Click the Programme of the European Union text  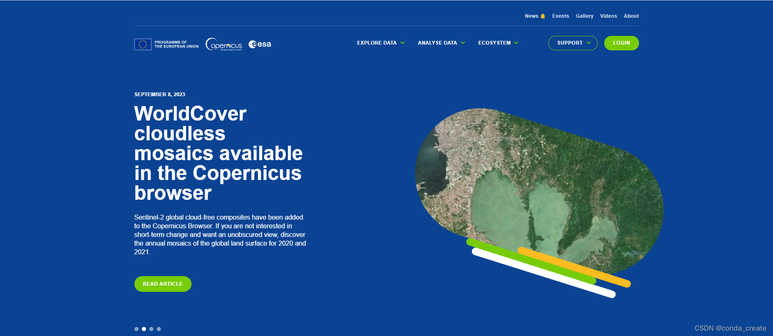coord(177,44)
